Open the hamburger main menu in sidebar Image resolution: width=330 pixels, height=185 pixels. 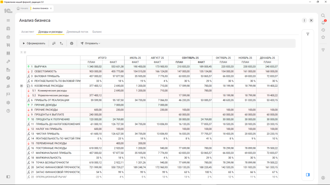click(8, 20)
